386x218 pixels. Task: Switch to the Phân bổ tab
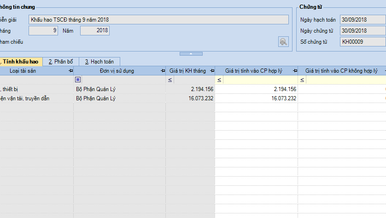[x=61, y=62]
